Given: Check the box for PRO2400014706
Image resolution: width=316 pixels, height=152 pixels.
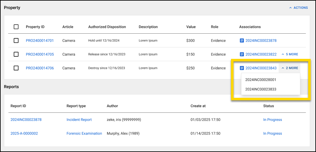Looking at the screenshot, I should (16, 68).
